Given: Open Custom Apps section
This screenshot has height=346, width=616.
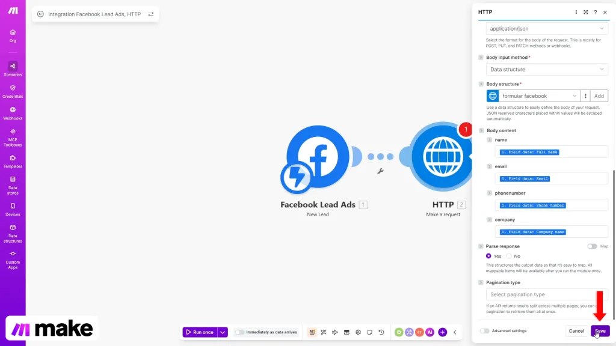Looking at the screenshot, I should (13, 259).
